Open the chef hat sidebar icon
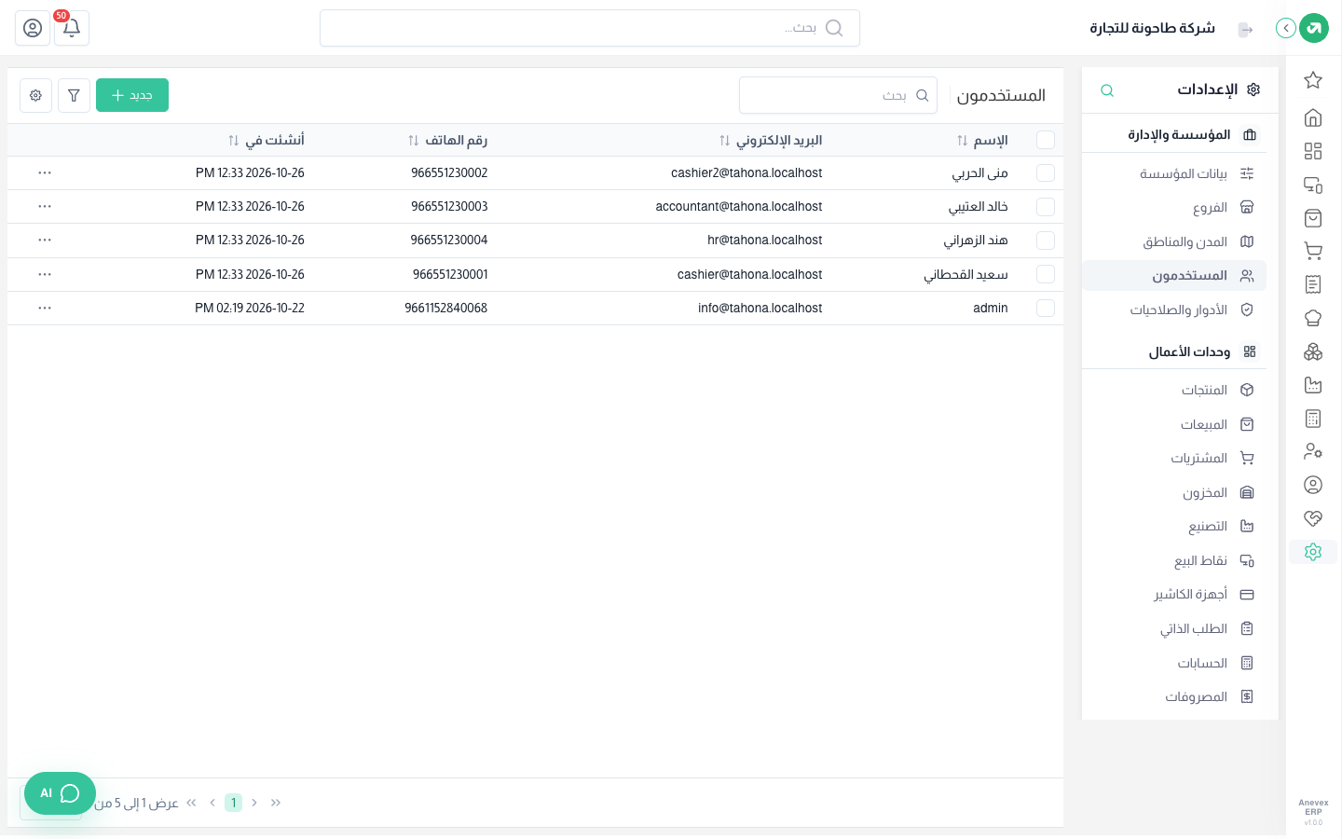Image resolution: width=1342 pixels, height=839 pixels. click(x=1313, y=318)
